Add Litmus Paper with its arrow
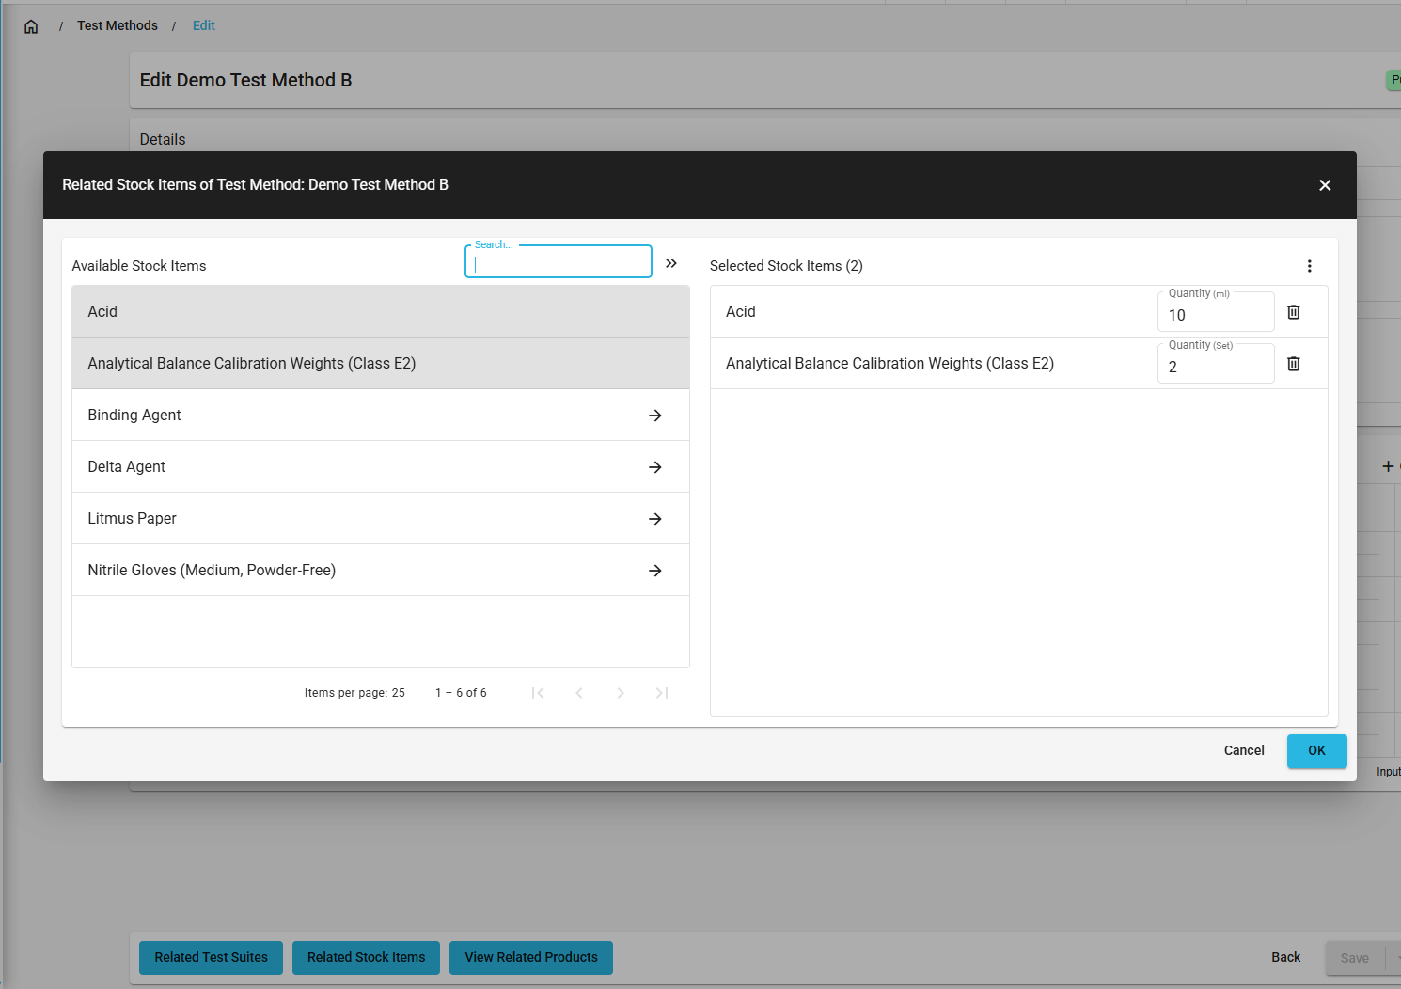The image size is (1401, 989). coord(655,519)
